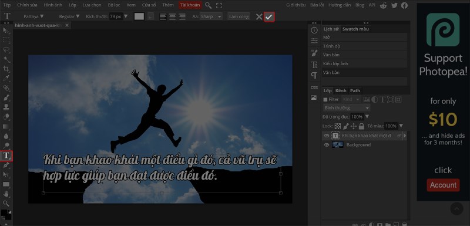Image resolution: width=470 pixels, height=226 pixels.
Task: Open the Brush panel icon
Action: [x=314, y=53]
